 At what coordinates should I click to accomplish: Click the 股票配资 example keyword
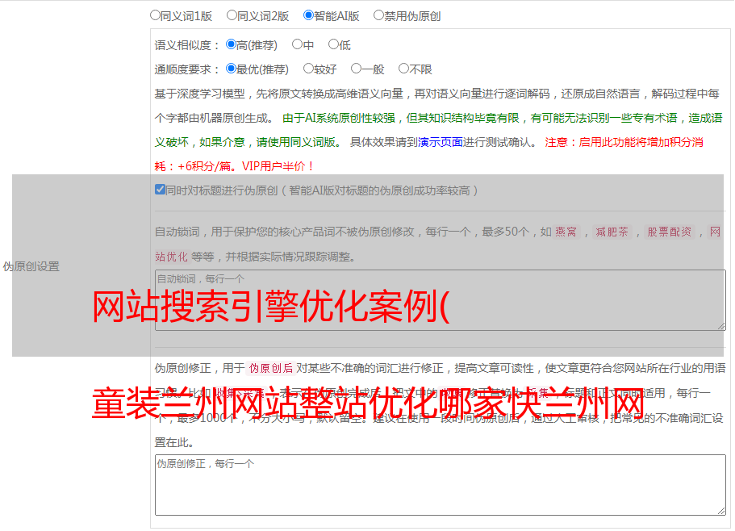tap(670, 232)
